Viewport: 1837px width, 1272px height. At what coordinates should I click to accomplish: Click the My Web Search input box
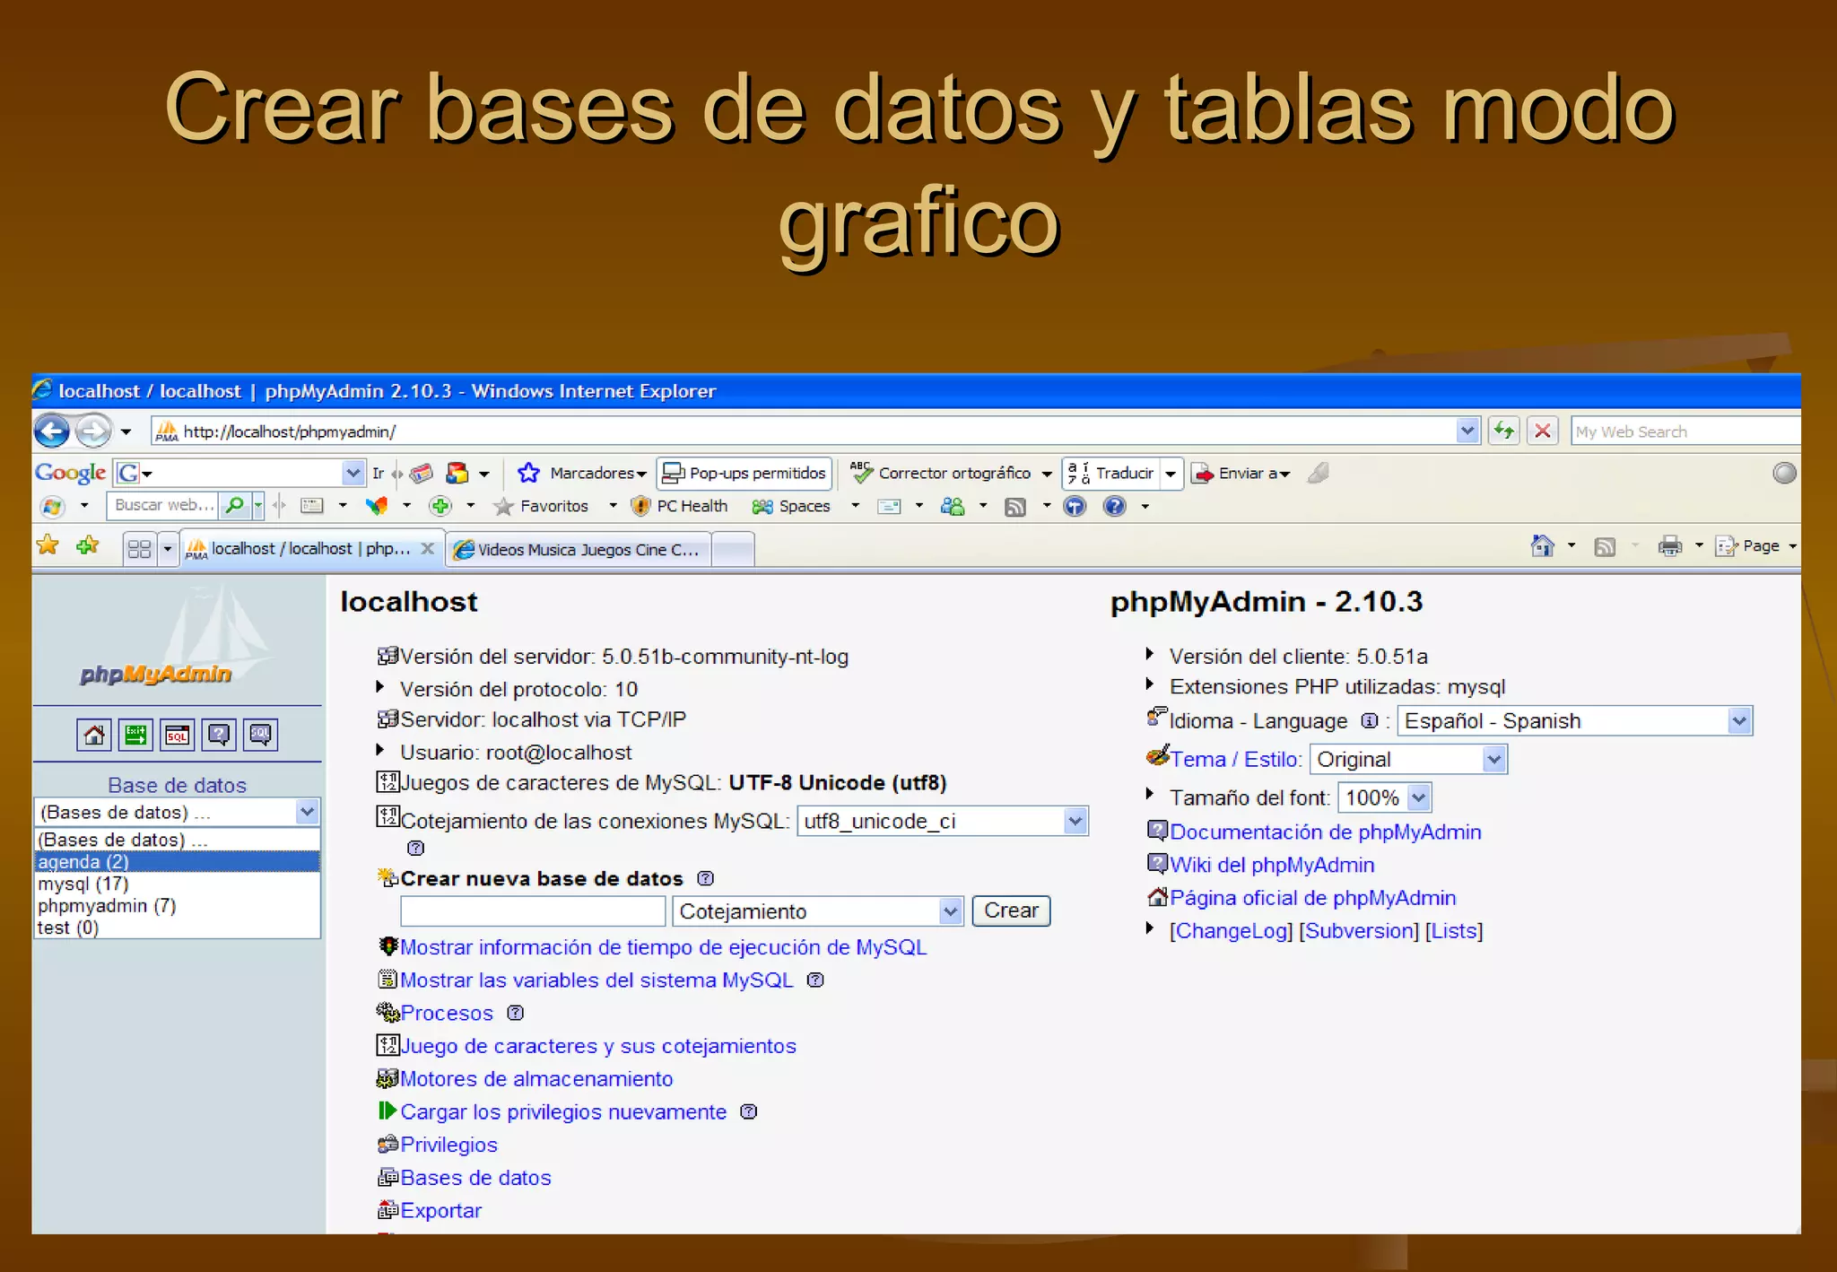click(1685, 431)
